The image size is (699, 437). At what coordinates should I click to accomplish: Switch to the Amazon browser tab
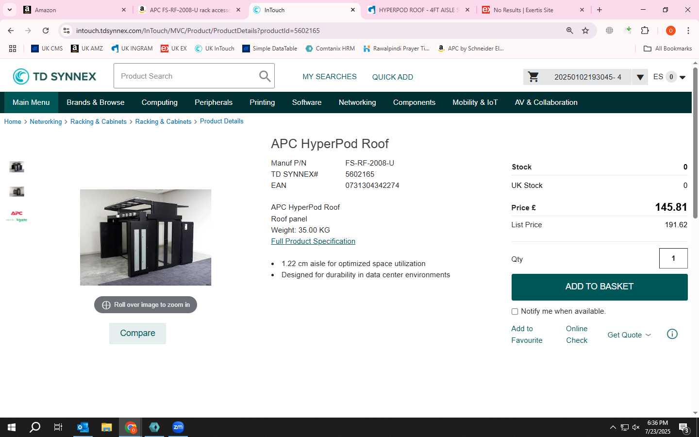(x=75, y=10)
